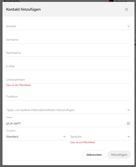Open the weitere Informationsfelder dropdown
This screenshot has height=167, width=136.
pos(69,110)
